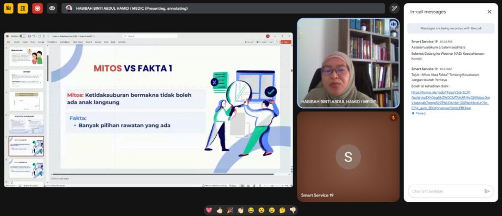Send the laughing face reaction

251,210
